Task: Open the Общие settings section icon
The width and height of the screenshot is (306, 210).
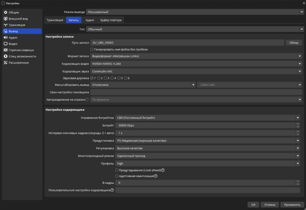Action: [x=5, y=12]
